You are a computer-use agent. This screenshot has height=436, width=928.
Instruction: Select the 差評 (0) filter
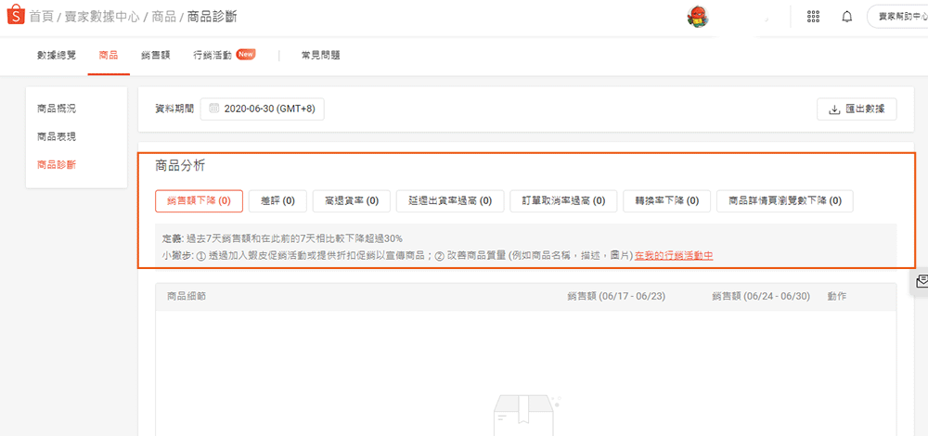pos(277,200)
